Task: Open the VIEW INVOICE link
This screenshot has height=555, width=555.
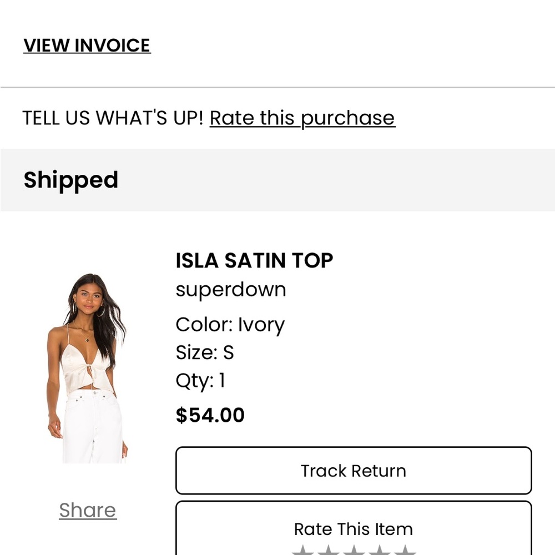Action: pyautogui.click(x=86, y=46)
